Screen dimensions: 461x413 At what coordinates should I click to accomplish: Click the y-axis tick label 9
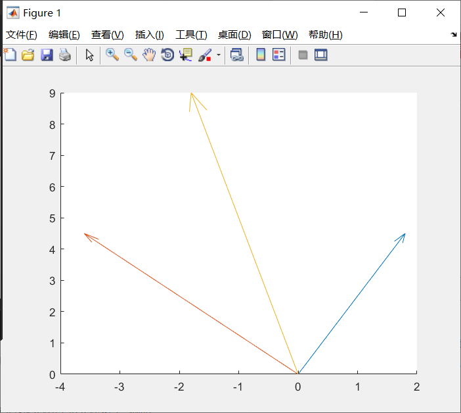pos(53,93)
